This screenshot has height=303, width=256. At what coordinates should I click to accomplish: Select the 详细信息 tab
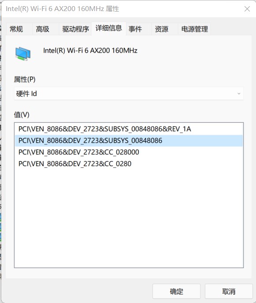pyautogui.click(x=109, y=28)
